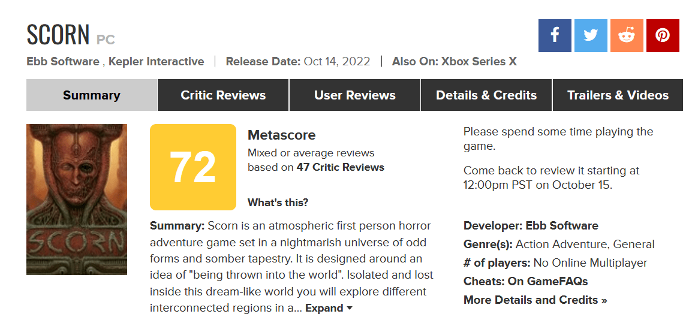The height and width of the screenshot is (323, 695).
Task: Open the Scorn cover art thumbnail
Action: pyautogui.click(x=77, y=200)
